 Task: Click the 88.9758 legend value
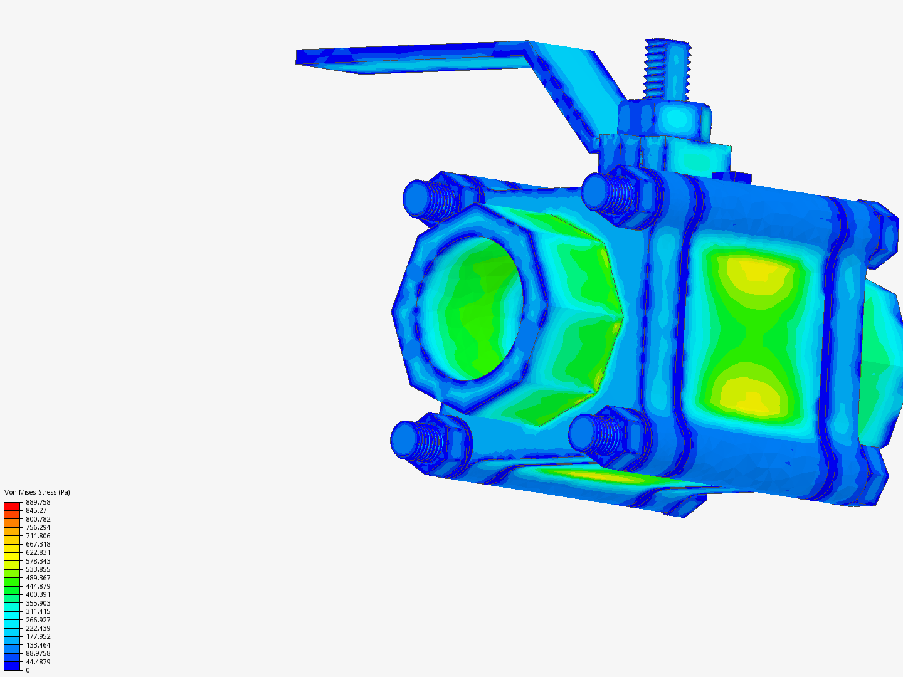pyautogui.click(x=38, y=653)
